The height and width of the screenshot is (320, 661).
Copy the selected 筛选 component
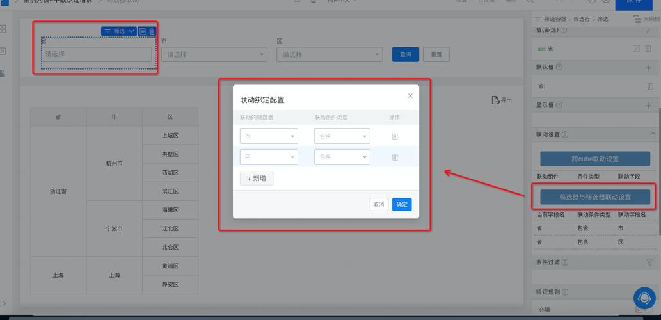[143, 31]
